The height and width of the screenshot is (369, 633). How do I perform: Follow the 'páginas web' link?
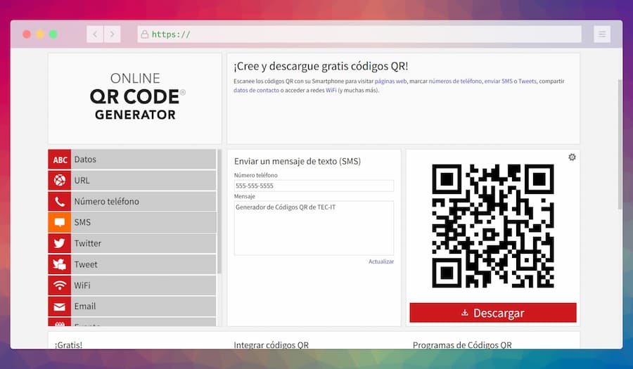point(391,81)
